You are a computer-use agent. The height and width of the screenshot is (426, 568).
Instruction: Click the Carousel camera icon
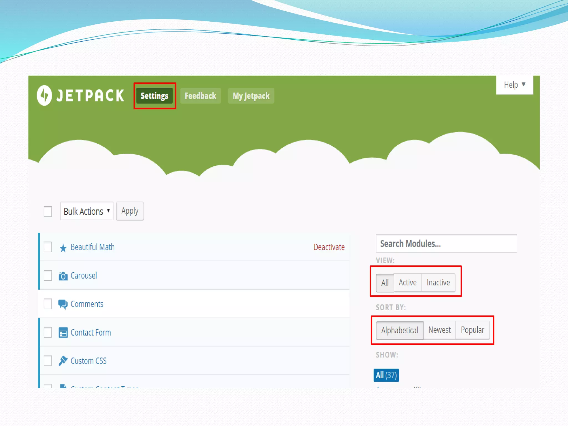63,276
